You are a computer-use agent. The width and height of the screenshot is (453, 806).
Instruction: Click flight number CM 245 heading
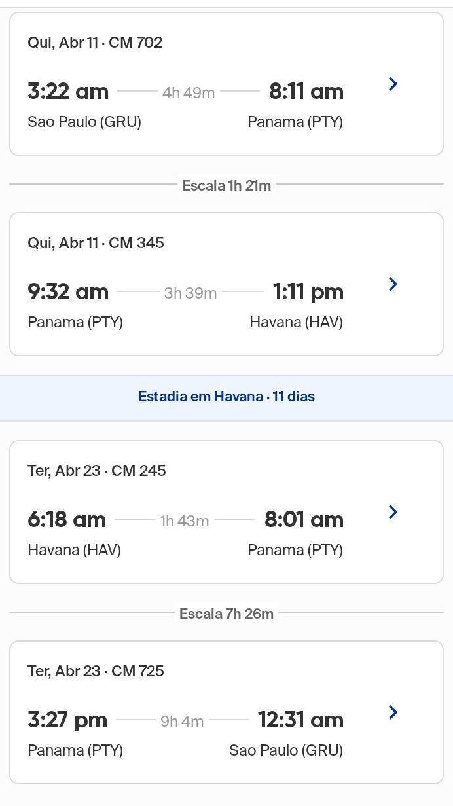point(97,470)
